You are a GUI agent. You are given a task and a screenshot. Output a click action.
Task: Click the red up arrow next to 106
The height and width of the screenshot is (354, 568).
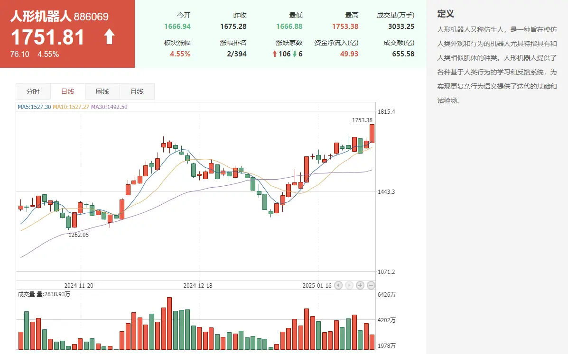coord(274,54)
